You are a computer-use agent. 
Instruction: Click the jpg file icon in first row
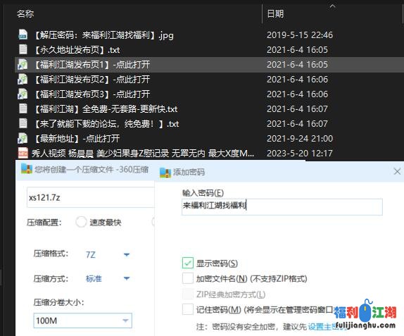tap(23, 35)
